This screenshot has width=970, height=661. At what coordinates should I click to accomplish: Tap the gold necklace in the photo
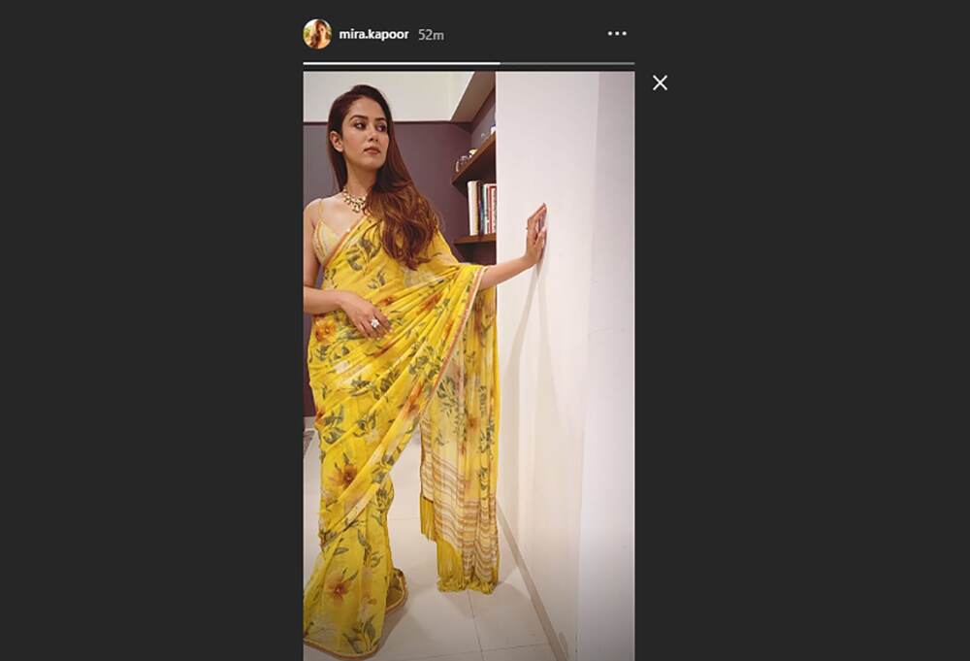coord(353,201)
